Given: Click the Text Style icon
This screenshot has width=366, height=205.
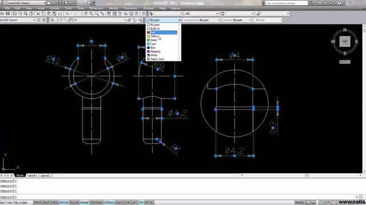Looking at the screenshot, I should 151,14.
